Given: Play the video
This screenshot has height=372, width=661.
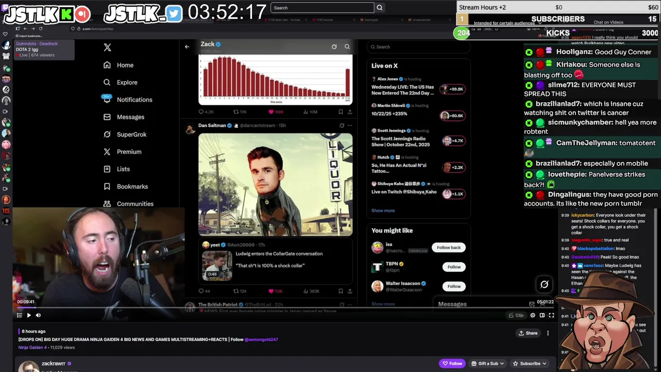Looking at the screenshot, I should click(x=29, y=315).
